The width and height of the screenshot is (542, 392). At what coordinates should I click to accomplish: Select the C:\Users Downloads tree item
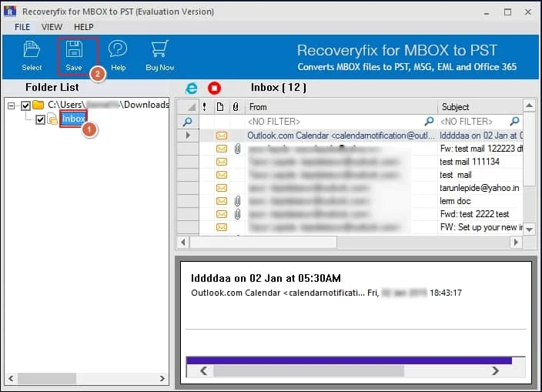pos(109,105)
